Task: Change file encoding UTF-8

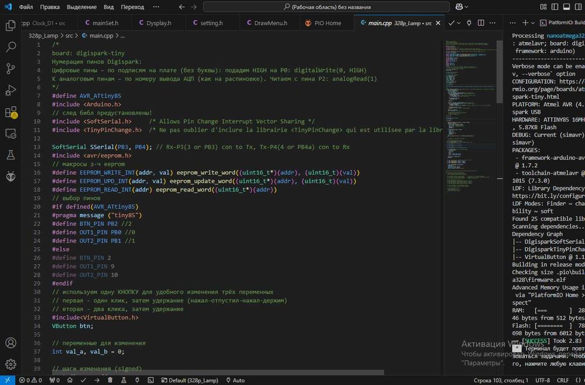Action: pos(543,380)
